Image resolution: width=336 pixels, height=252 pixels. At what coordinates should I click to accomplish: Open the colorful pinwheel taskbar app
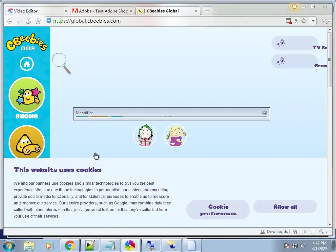(x=130, y=245)
